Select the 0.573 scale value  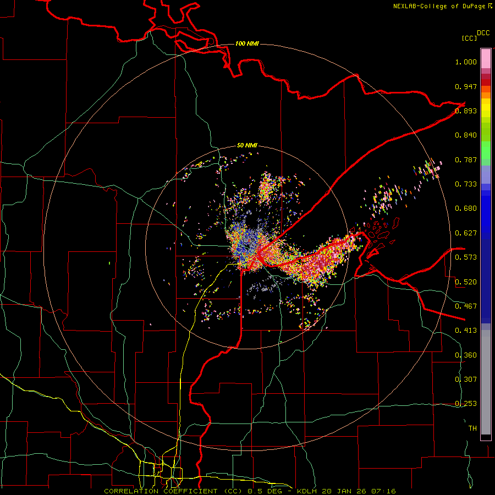[x=466, y=257]
